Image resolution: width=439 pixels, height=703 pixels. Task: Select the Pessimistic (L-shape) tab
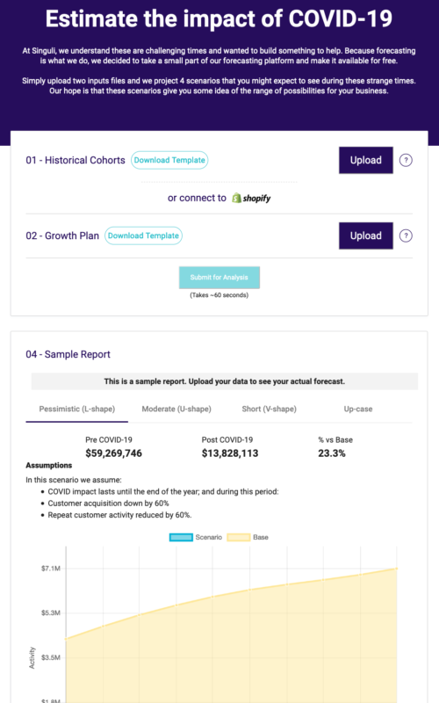[x=77, y=409]
